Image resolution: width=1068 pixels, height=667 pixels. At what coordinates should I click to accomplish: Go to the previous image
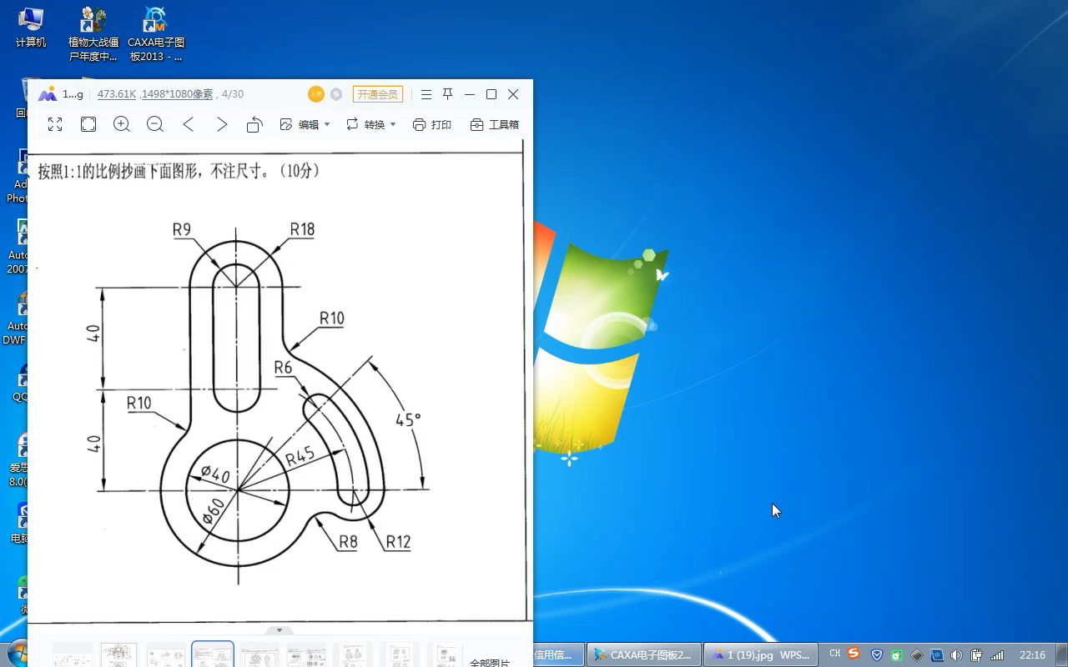click(x=189, y=124)
